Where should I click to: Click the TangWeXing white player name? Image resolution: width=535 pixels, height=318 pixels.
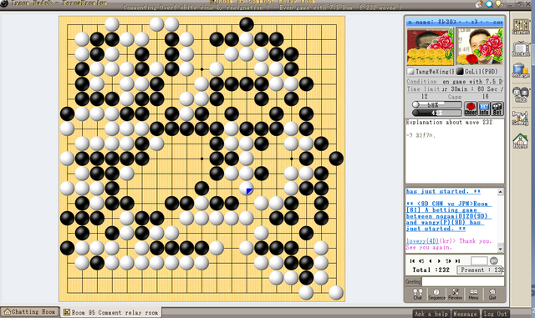click(434, 72)
